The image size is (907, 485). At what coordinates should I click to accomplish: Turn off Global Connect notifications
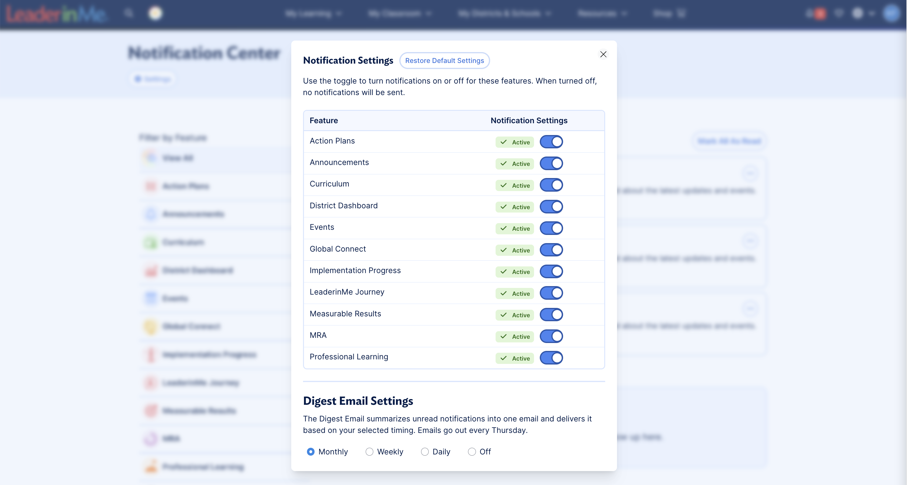tap(551, 250)
